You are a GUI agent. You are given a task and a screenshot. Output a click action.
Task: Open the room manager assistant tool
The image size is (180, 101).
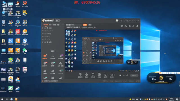click(x=53, y=57)
